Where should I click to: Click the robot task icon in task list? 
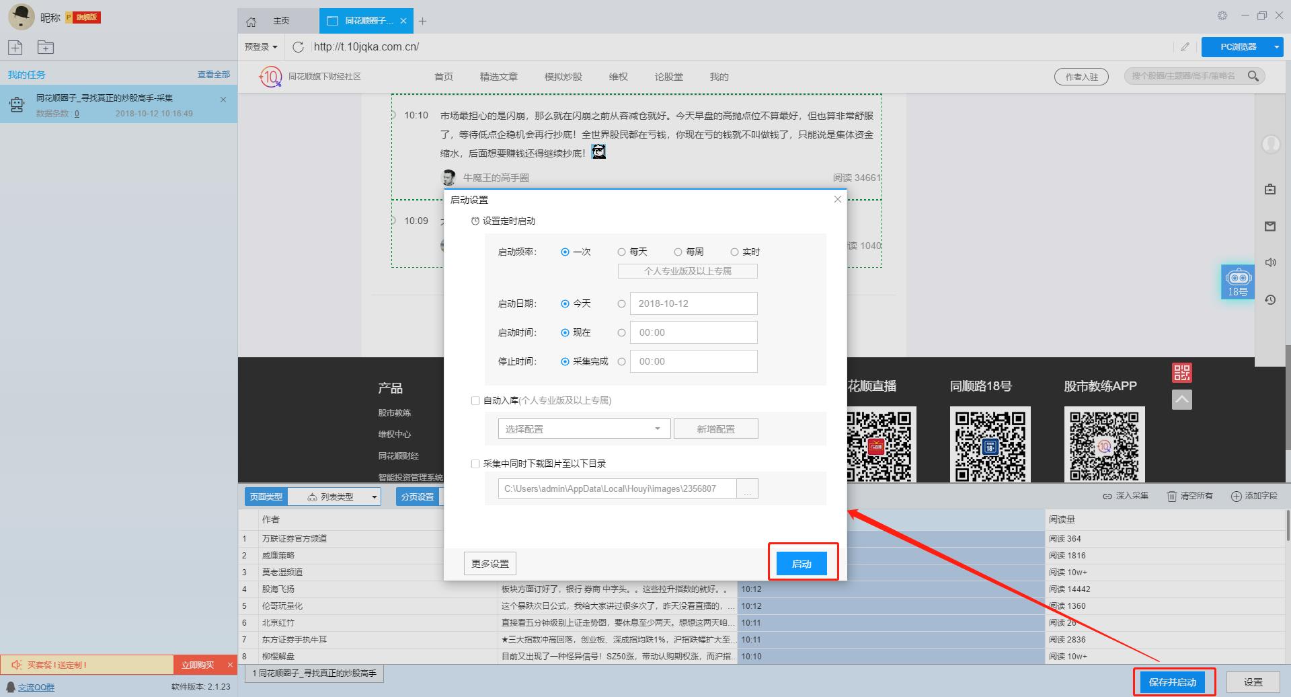[17, 104]
